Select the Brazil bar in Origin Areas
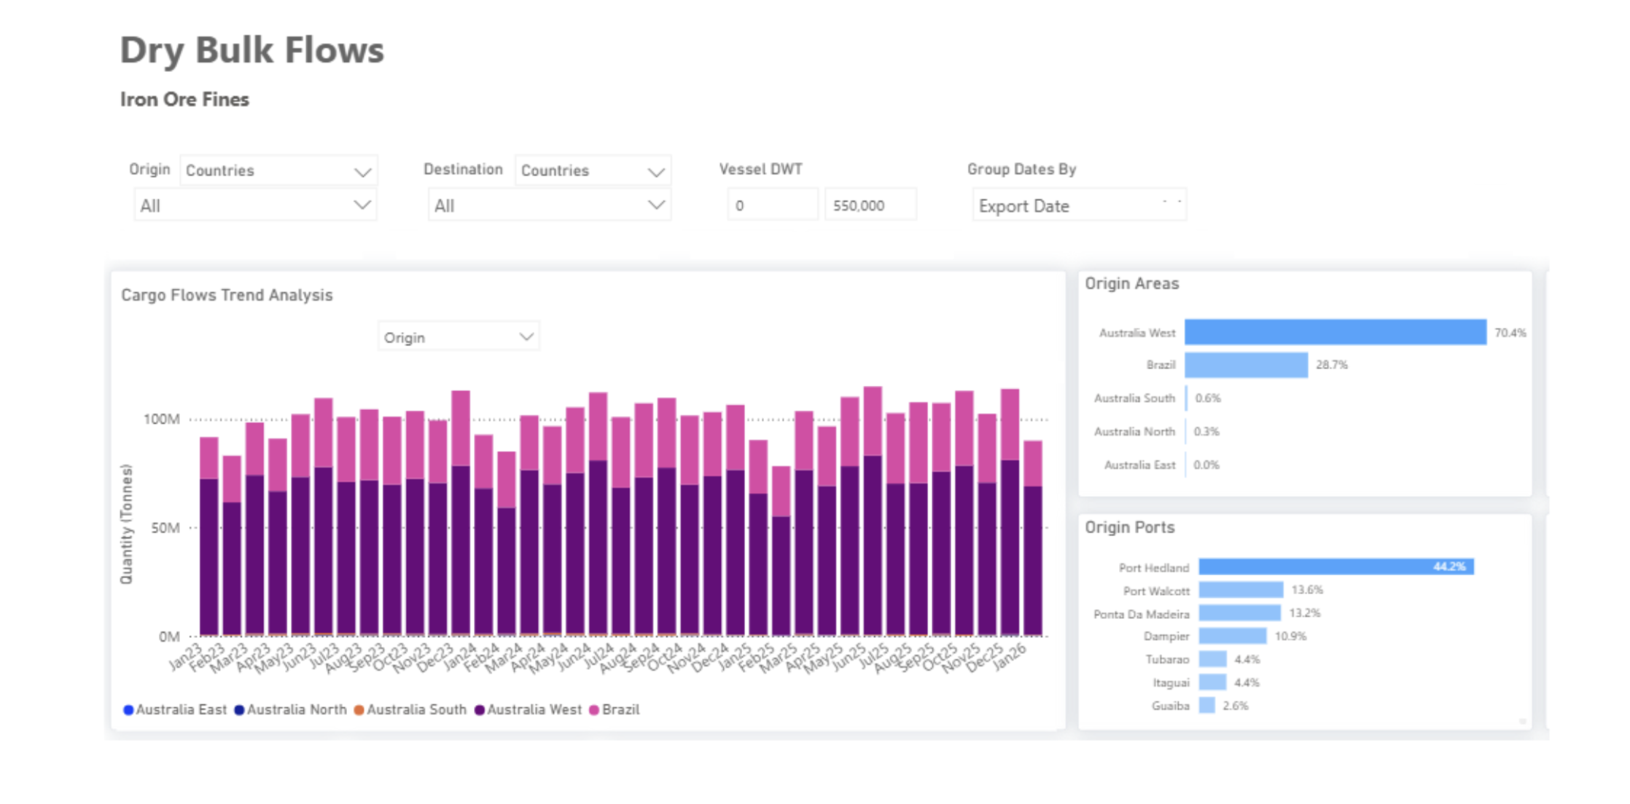 pyautogui.click(x=1245, y=365)
